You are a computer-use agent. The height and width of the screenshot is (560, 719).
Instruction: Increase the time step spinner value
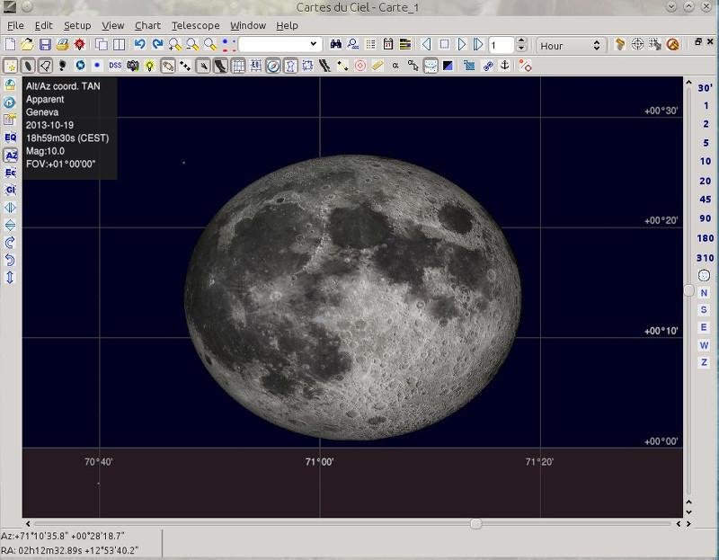click(521, 40)
